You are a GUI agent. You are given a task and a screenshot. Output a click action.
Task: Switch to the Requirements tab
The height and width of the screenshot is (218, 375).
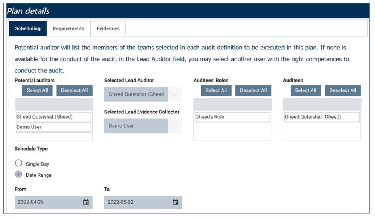pyautogui.click(x=68, y=29)
